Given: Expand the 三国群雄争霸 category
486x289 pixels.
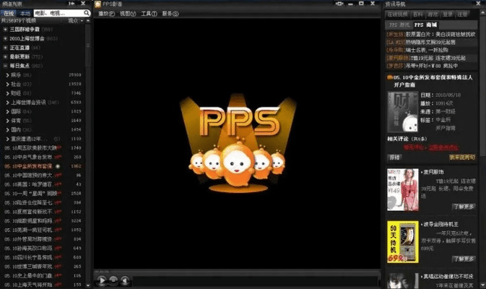Looking at the screenshot, I should [x=6, y=30].
